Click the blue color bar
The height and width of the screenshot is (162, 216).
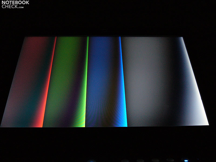[x=106, y=82]
